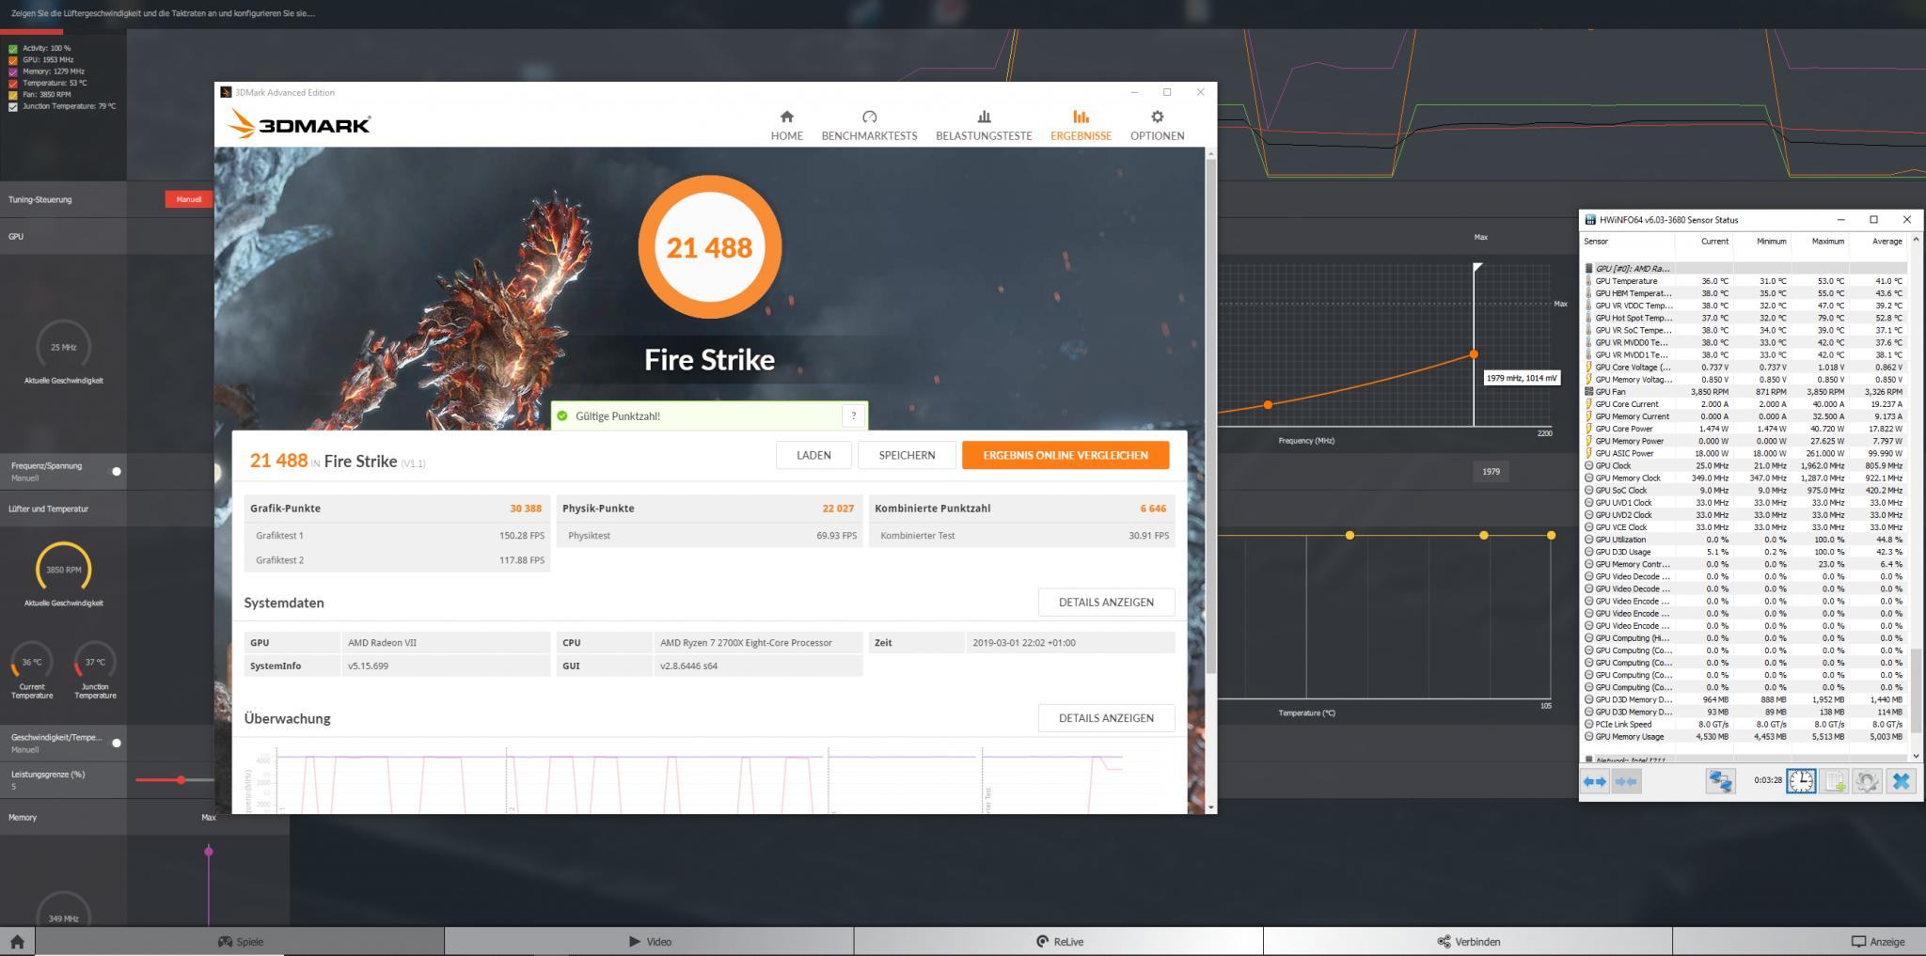This screenshot has width=1926, height=956.
Task: Show details for Überwachung
Action: pyautogui.click(x=1106, y=718)
